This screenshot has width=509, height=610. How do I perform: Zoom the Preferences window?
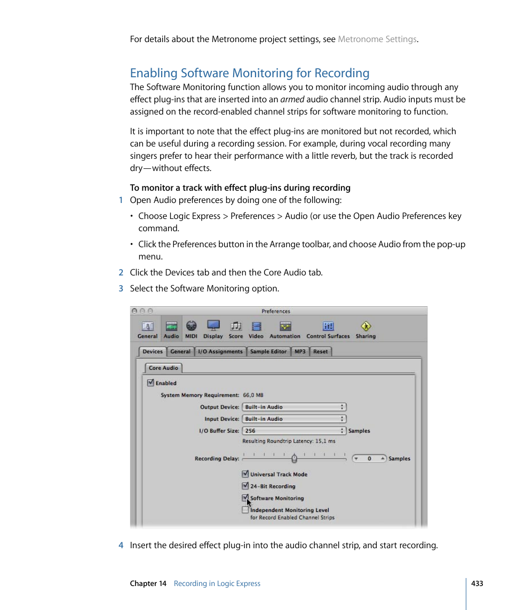(x=150, y=311)
